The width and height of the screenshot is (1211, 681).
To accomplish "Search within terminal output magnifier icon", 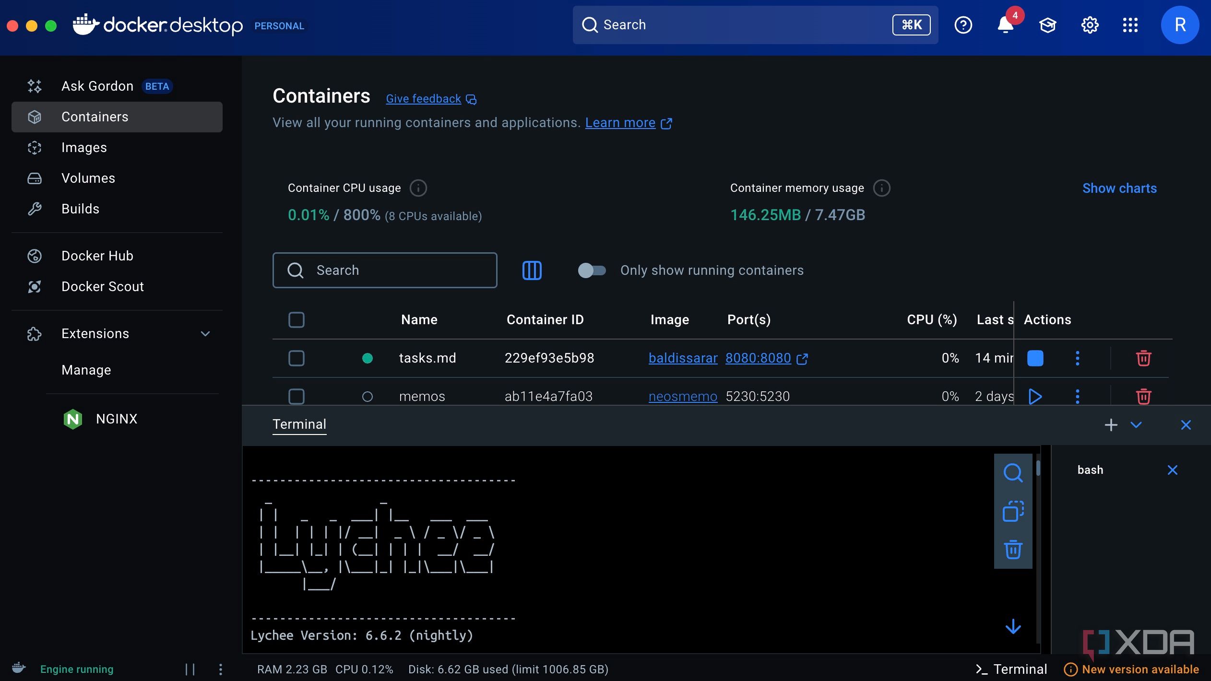I will (x=1013, y=472).
